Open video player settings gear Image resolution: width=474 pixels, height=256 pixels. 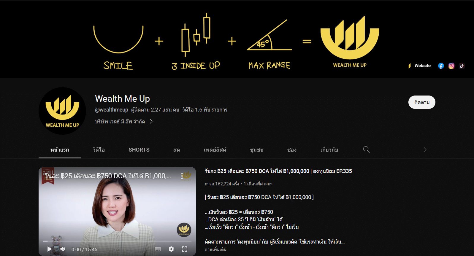[171, 249]
